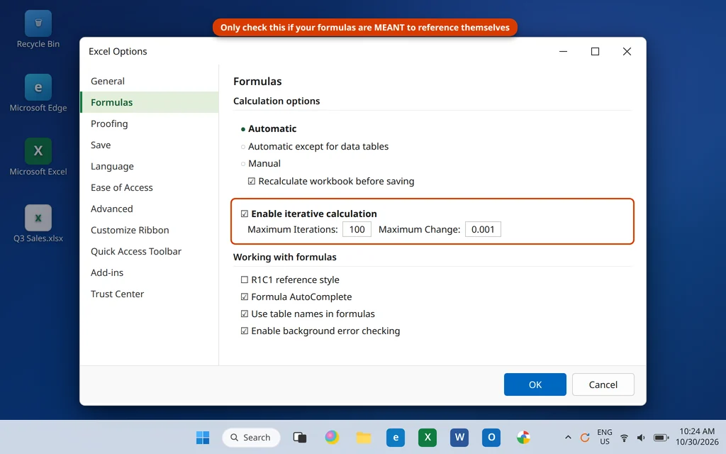Click the ENG US language indicator
This screenshot has width=726, height=454.
[x=605, y=437]
